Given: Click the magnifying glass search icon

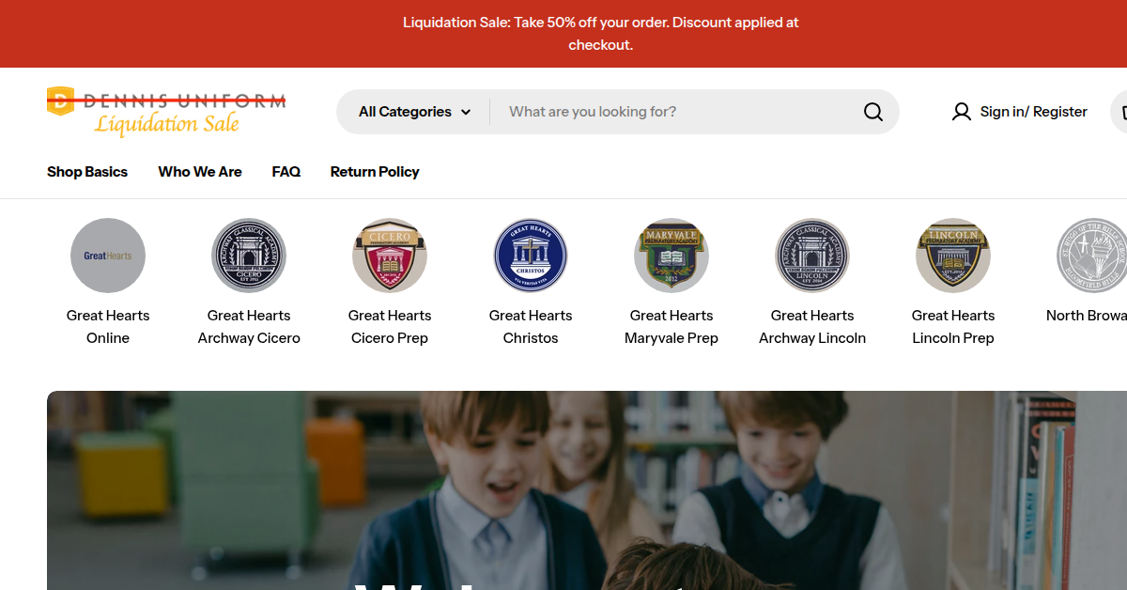Looking at the screenshot, I should coord(872,112).
